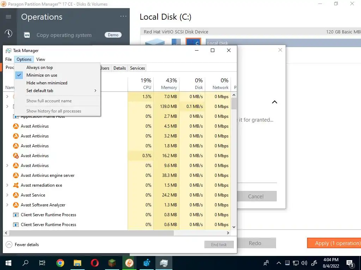Click the Task Manager title bar icon
361x270 pixels.
pos(8,51)
